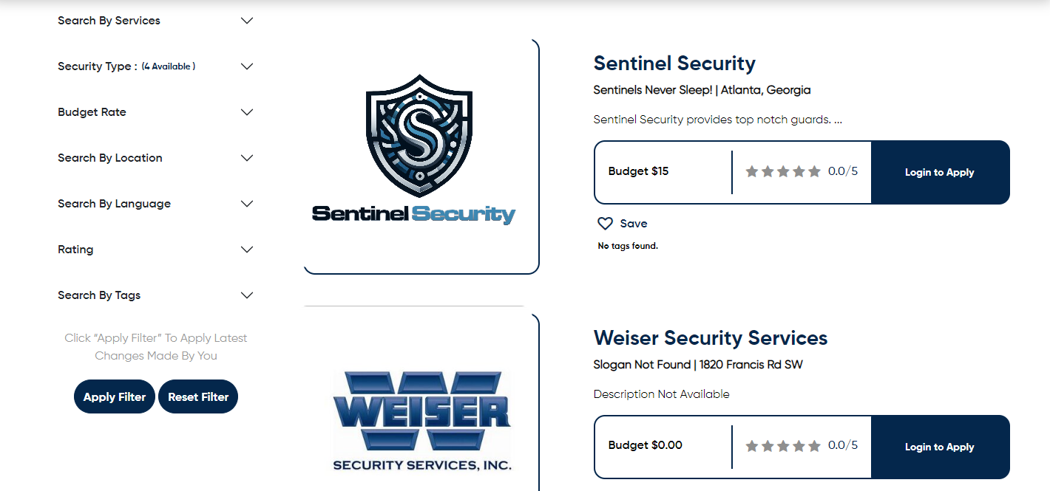Click the first rating star for Sentinel Security
This screenshot has height=491, width=1050.
[752, 171]
